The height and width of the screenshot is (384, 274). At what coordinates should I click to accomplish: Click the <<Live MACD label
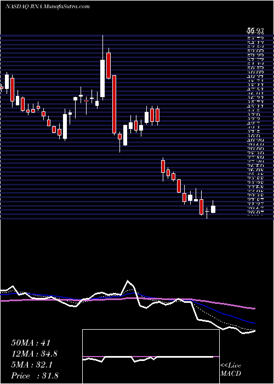(x=231, y=370)
